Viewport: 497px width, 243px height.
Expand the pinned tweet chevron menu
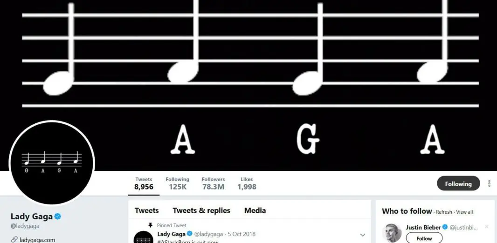[363, 235]
